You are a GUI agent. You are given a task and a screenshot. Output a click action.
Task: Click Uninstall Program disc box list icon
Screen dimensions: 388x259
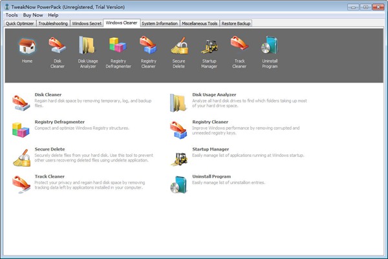[x=178, y=185]
